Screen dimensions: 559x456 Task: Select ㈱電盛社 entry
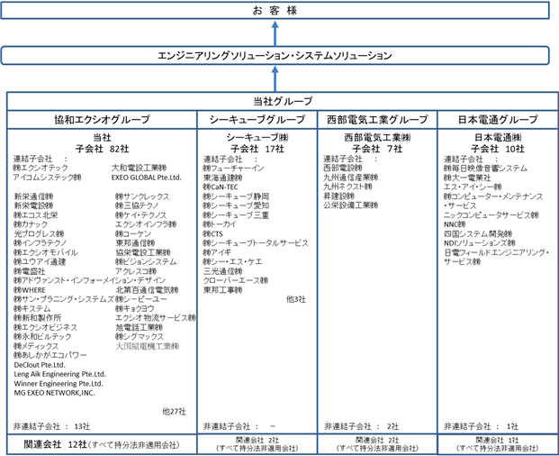pos(29,271)
